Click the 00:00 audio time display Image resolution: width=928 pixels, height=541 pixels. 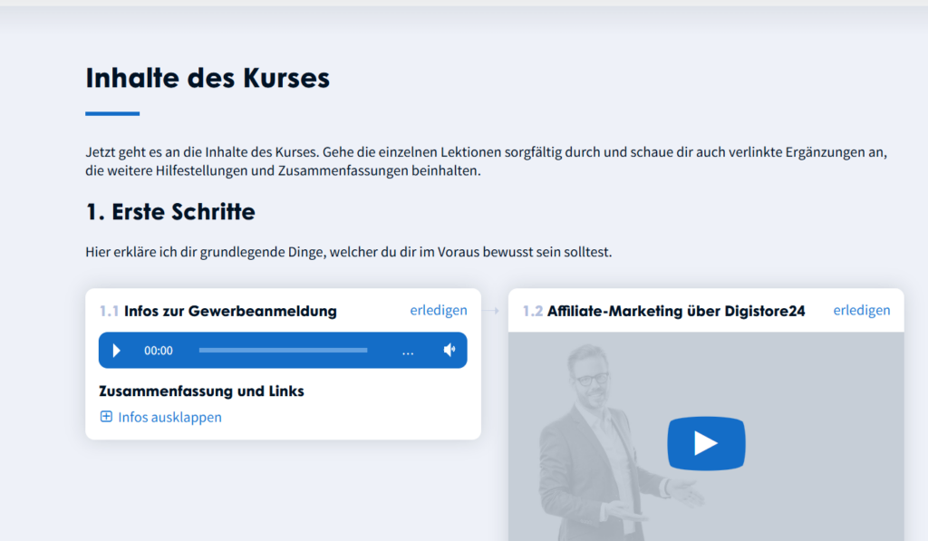click(159, 351)
